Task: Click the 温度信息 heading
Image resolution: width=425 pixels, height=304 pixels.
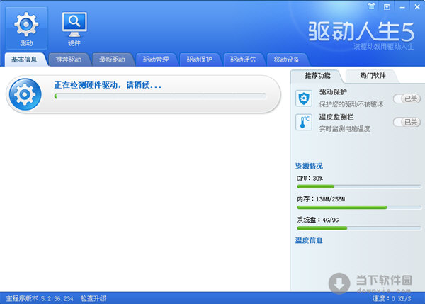Action: (x=309, y=240)
